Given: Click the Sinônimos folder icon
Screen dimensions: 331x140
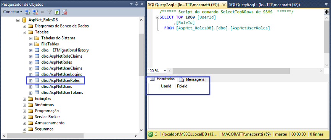Looking at the screenshot, I should coord(31,105).
